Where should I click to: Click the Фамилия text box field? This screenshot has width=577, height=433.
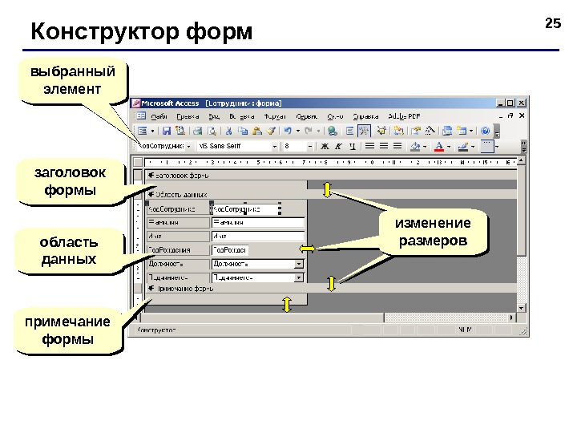[258, 223]
